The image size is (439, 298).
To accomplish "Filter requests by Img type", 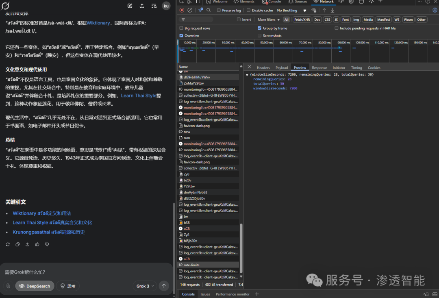I will [x=356, y=20].
